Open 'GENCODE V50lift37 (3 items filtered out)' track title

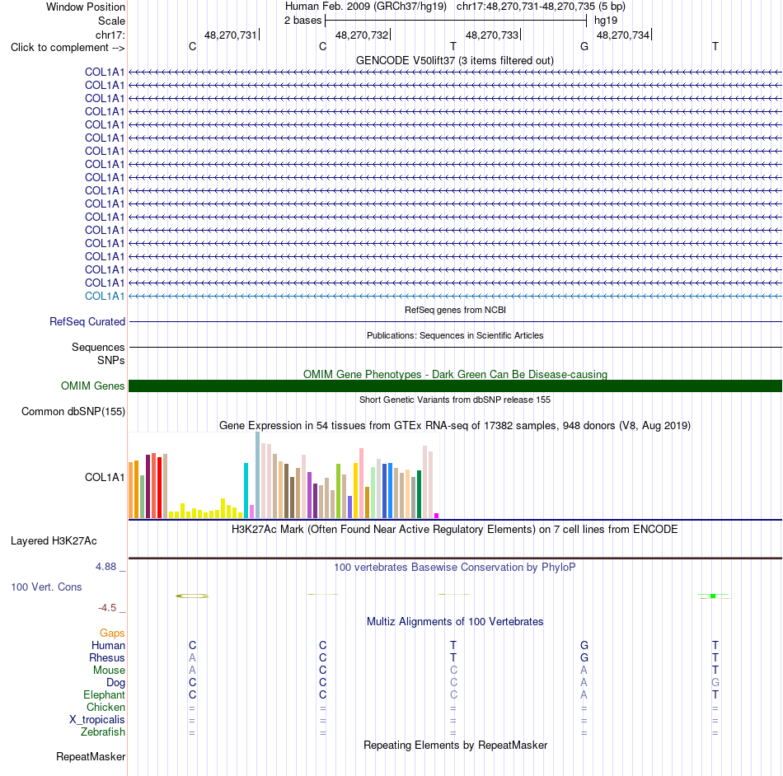[454, 60]
